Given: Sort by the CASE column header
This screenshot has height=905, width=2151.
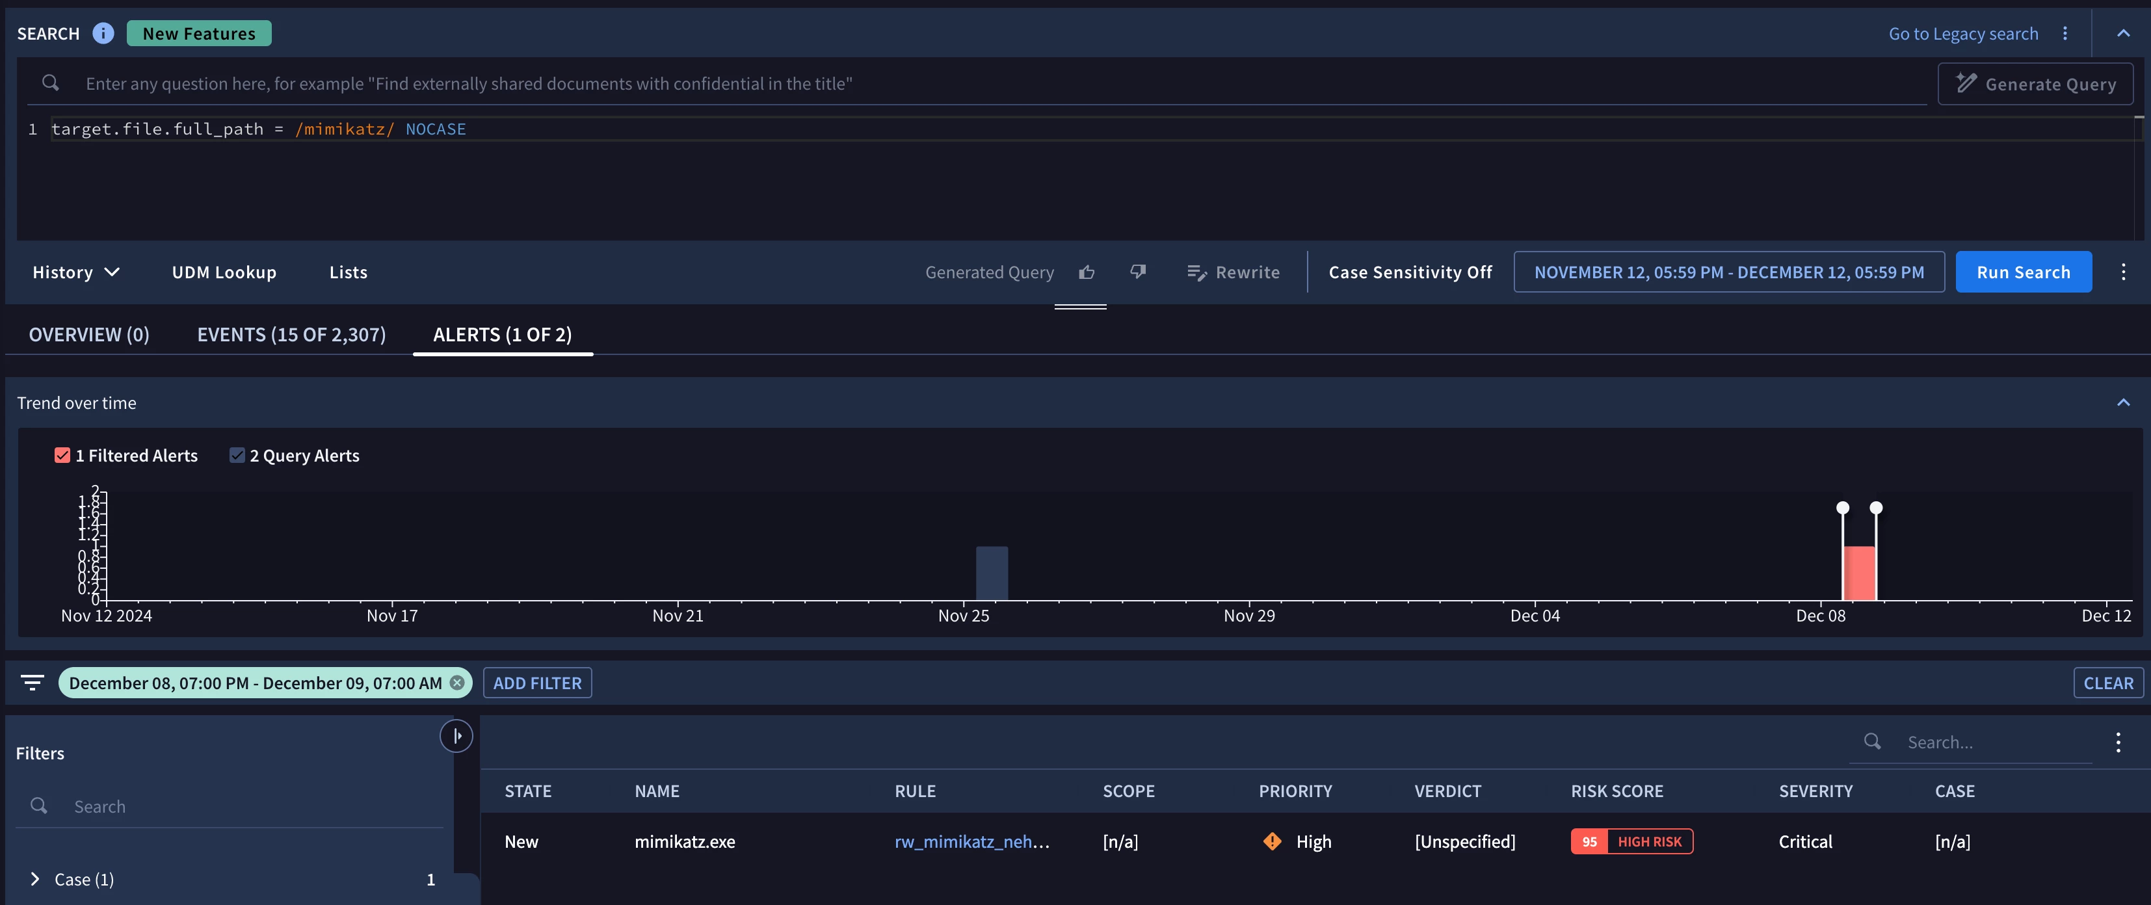Looking at the screenshot, I should pyautogui.click(x=1955, y=791).
